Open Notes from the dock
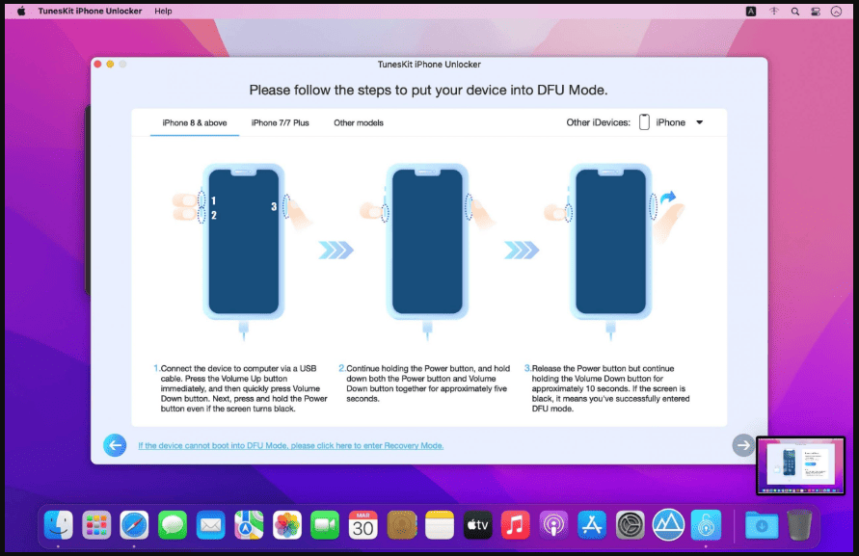 tap(440, 525)
